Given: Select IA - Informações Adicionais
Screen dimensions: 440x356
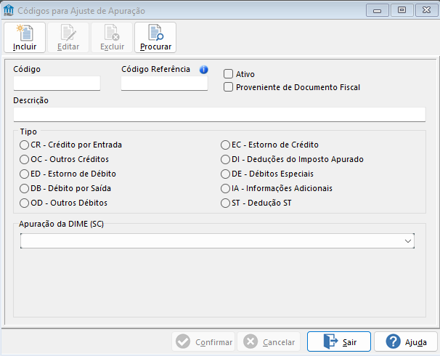Looking at the screenshot, I should click(x=225, y=189).
